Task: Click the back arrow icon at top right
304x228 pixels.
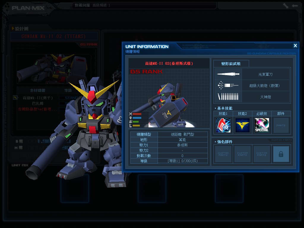Action: tap(295, 6)
